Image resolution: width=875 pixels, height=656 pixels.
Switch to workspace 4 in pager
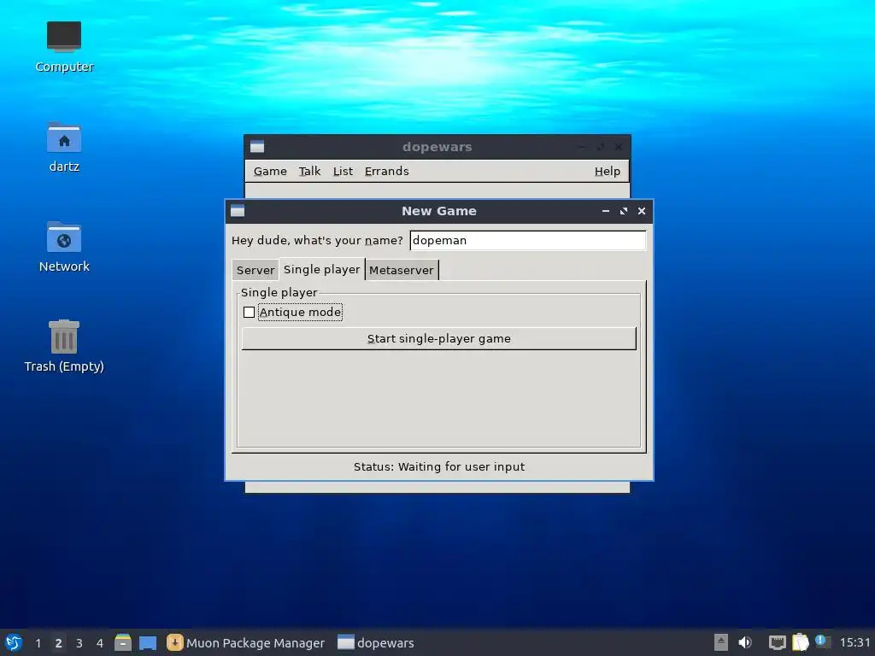99,643
